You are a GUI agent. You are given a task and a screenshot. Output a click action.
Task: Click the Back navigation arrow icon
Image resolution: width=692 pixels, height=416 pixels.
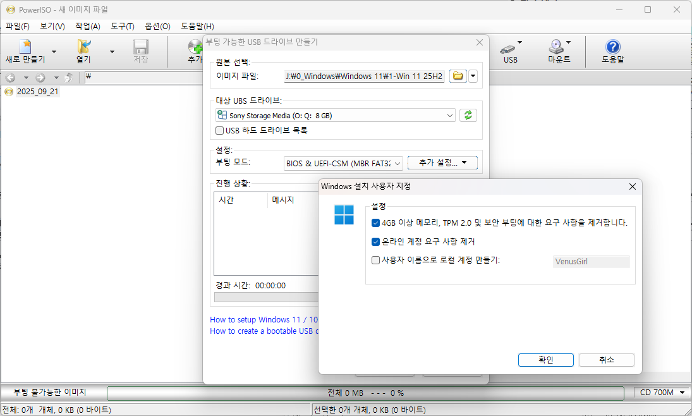pyautogui.click(x=10, y=78)
